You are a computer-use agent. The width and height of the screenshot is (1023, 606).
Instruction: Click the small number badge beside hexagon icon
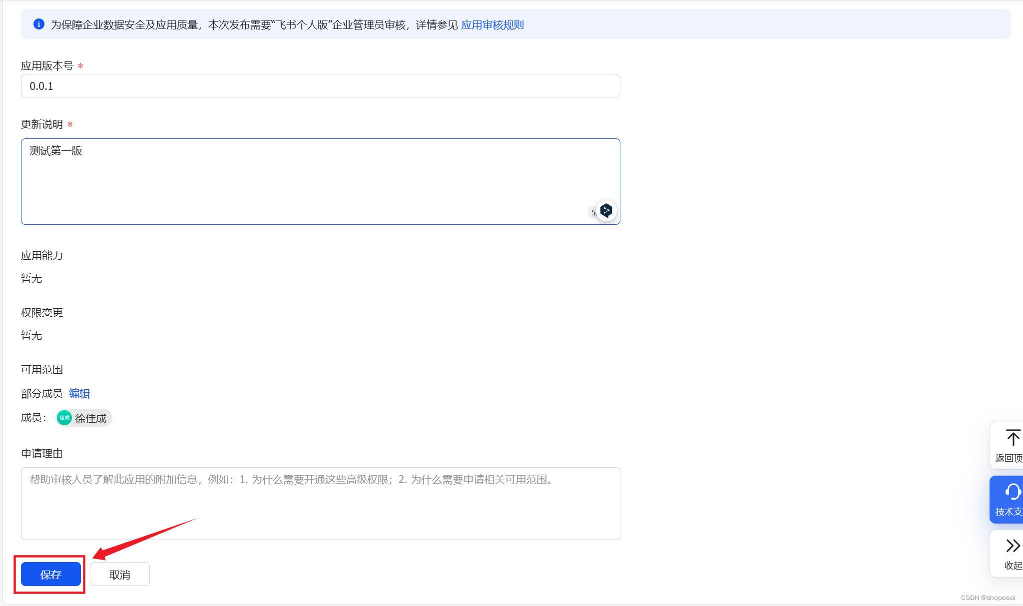pos(593,213)
